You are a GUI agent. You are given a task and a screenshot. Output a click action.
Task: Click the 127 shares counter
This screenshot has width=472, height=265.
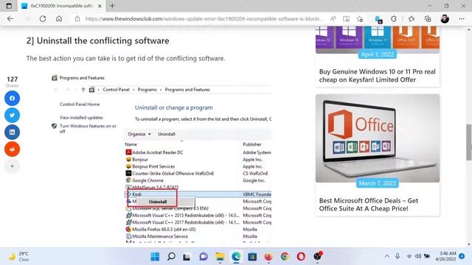click(12, 82)
